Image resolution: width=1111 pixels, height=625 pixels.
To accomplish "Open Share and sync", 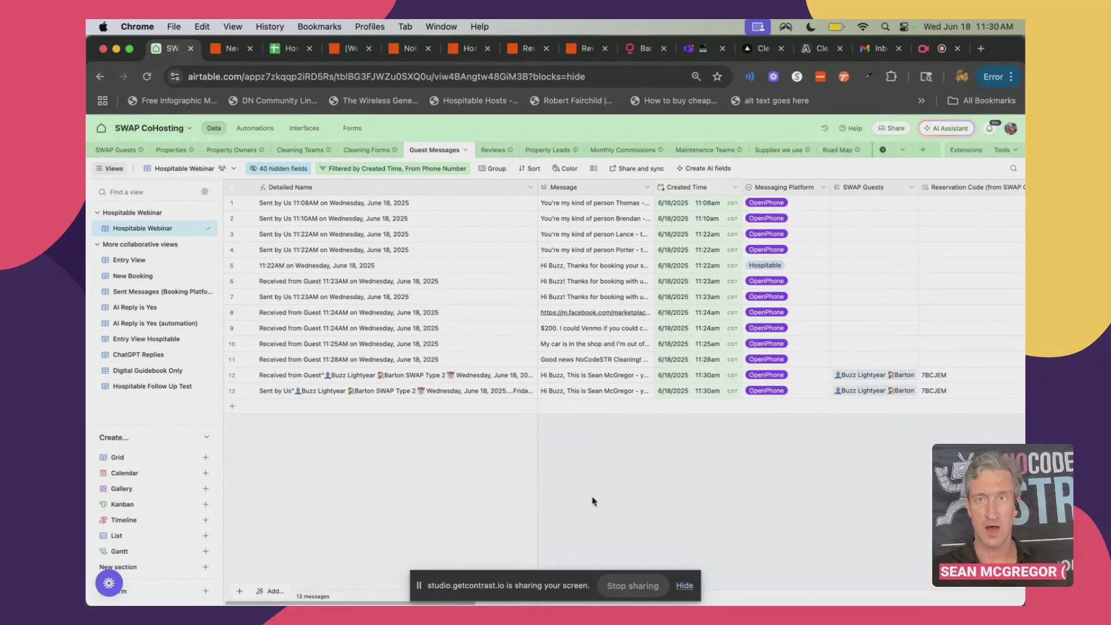I will (x=637, y=168).
